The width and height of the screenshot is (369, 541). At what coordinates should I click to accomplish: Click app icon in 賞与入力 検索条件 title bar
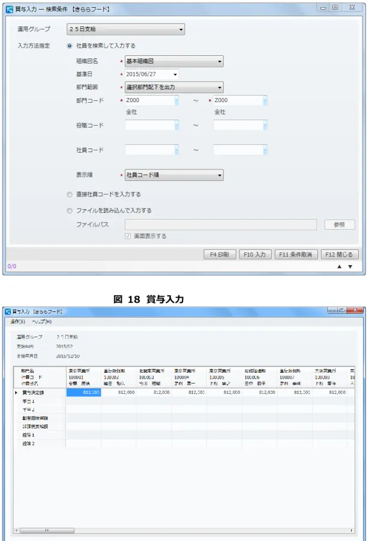[x=10, y=9]
